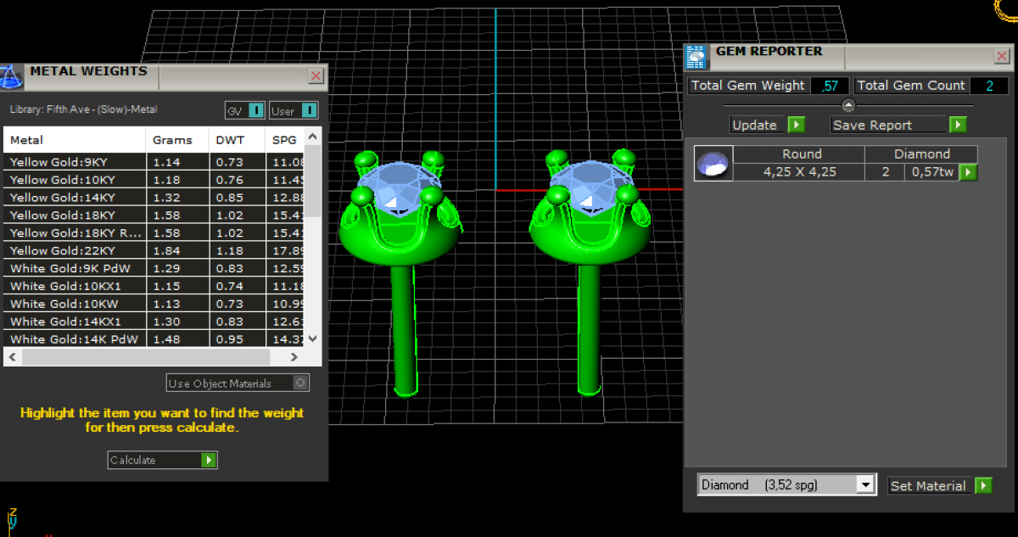This screenshot has width=1018, height=537.
Task: Click the Set Material button
Action: click(928, 485)
